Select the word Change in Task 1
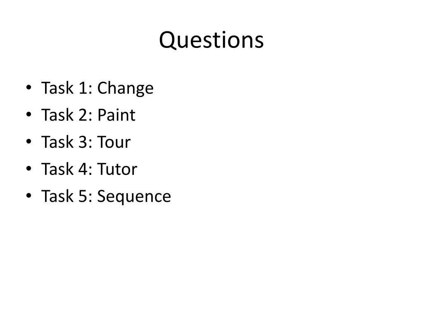 [125, 88]
